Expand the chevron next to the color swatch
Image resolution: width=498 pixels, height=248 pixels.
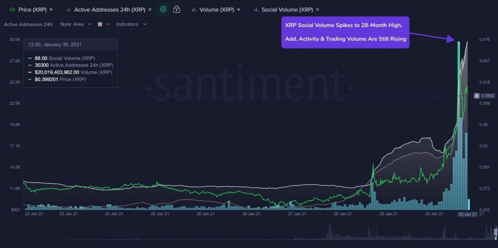(x=107, y=24)
